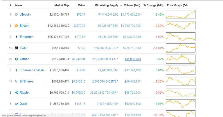This screenshot has width=223, height=117.
Task: Sort by the # rank column header
Action: tap(10, 5)
